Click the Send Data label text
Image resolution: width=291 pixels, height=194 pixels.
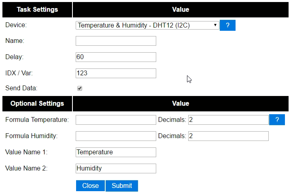[21, 88]
